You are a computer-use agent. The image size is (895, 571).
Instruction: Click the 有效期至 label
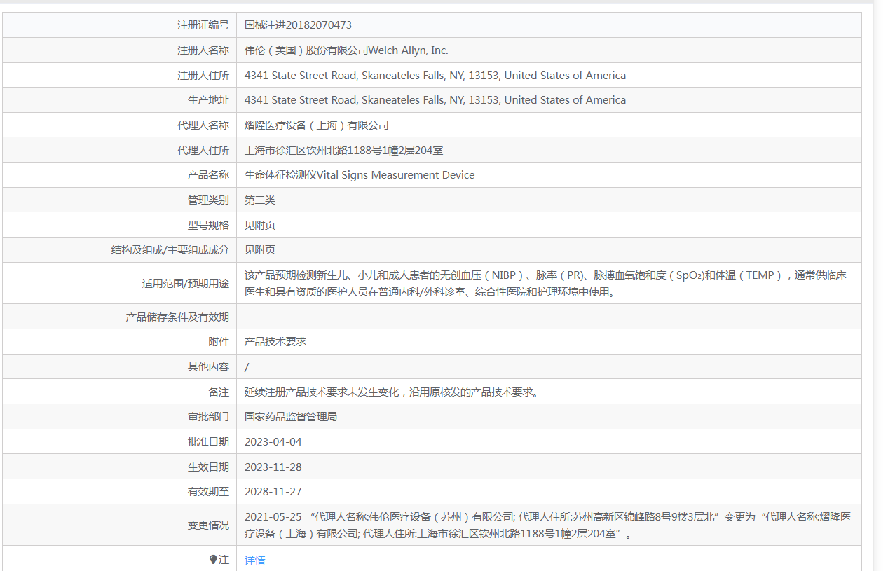[x=208, y=492]
